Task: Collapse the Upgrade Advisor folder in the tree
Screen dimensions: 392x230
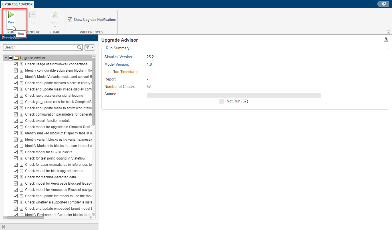Action: (x=6, y=57)
